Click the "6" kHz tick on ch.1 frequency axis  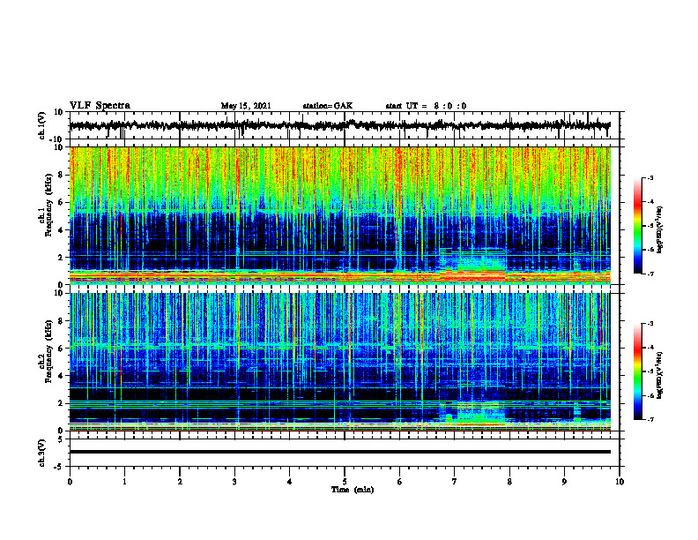(63, 202)
